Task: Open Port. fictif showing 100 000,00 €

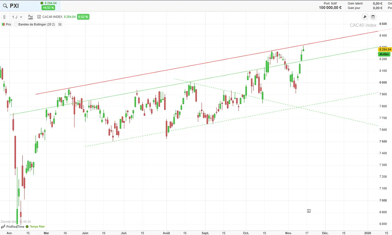Action: tap(330, 6)
